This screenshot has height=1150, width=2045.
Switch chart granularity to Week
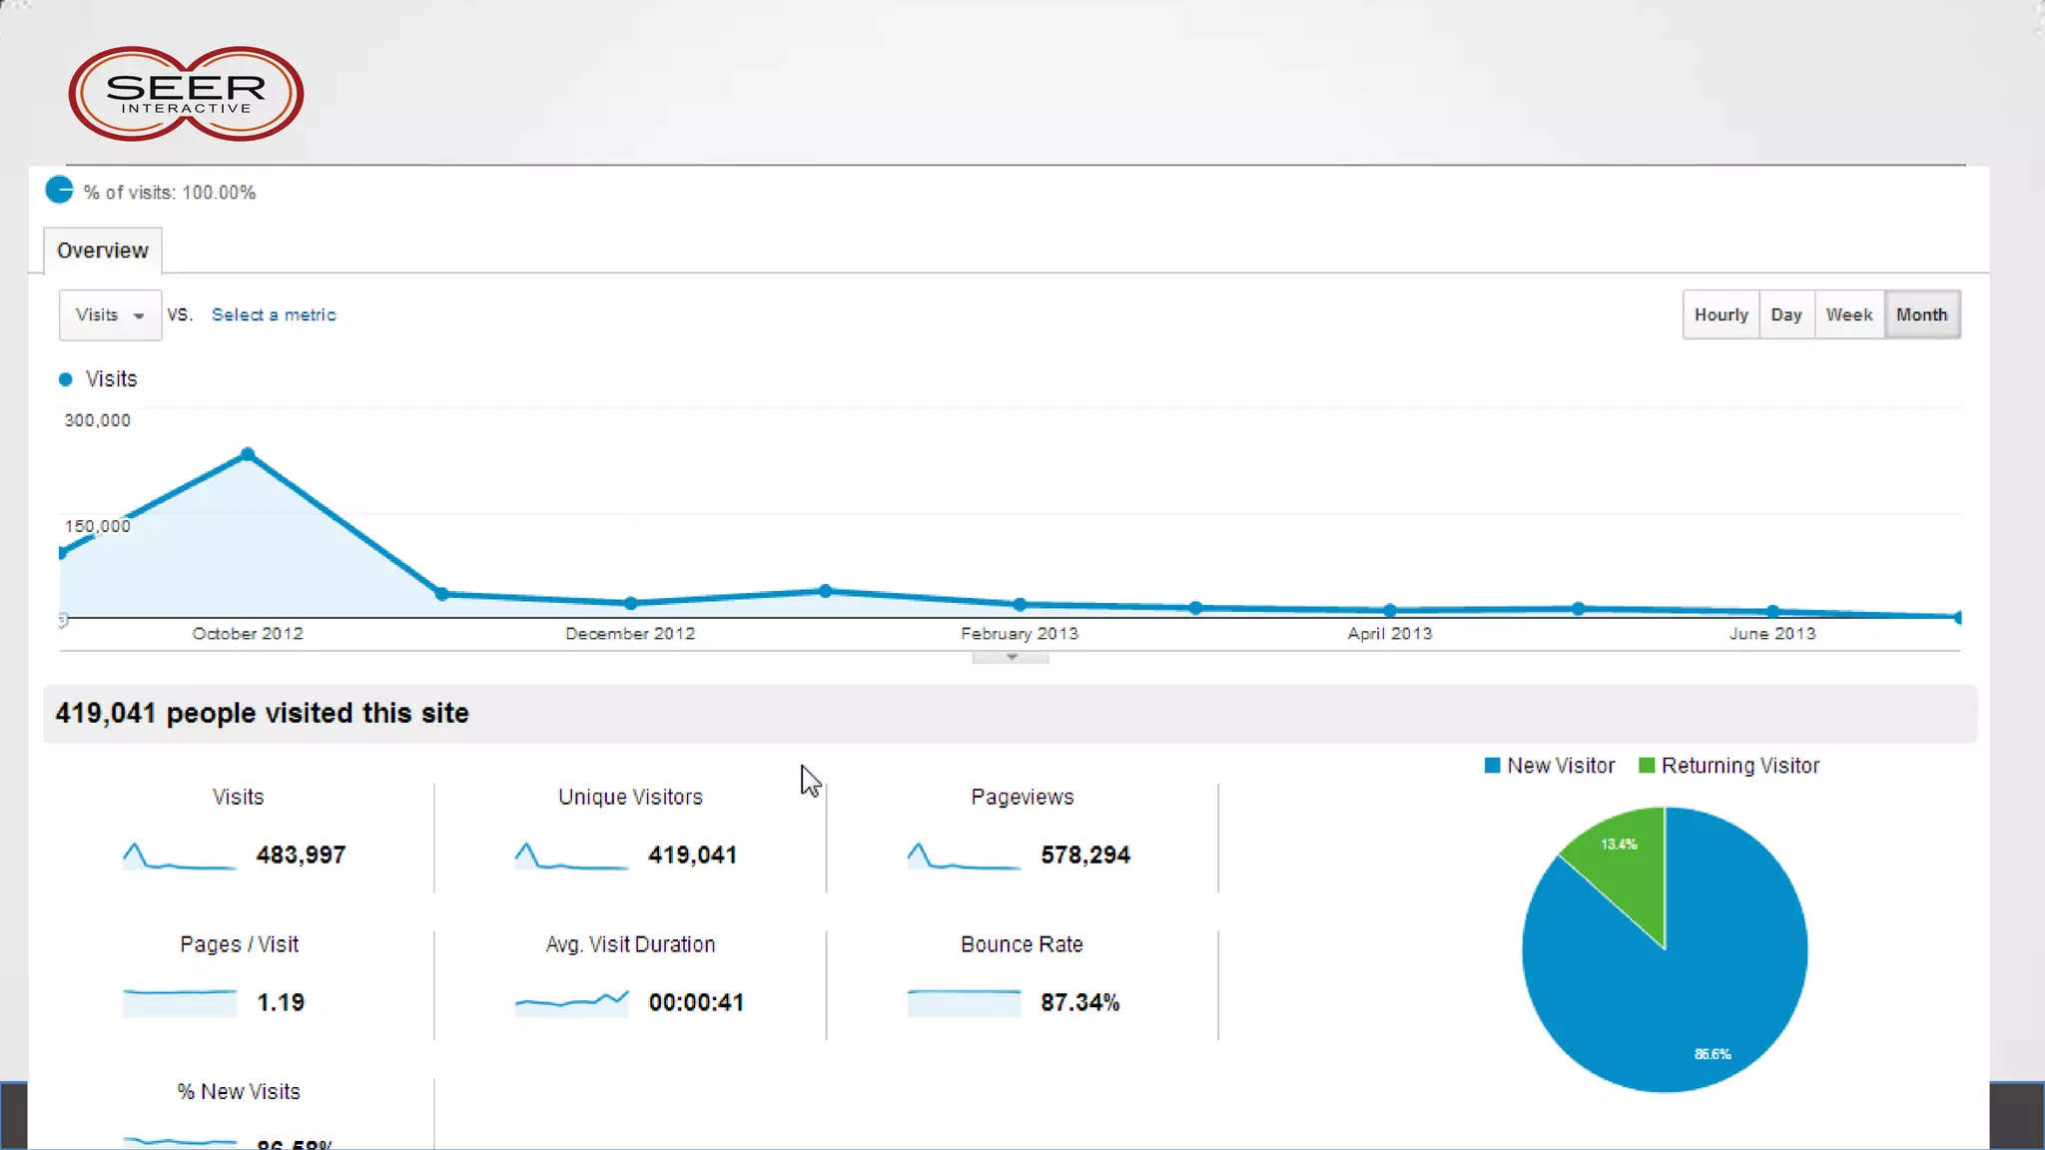click(x=1848, y=314)
